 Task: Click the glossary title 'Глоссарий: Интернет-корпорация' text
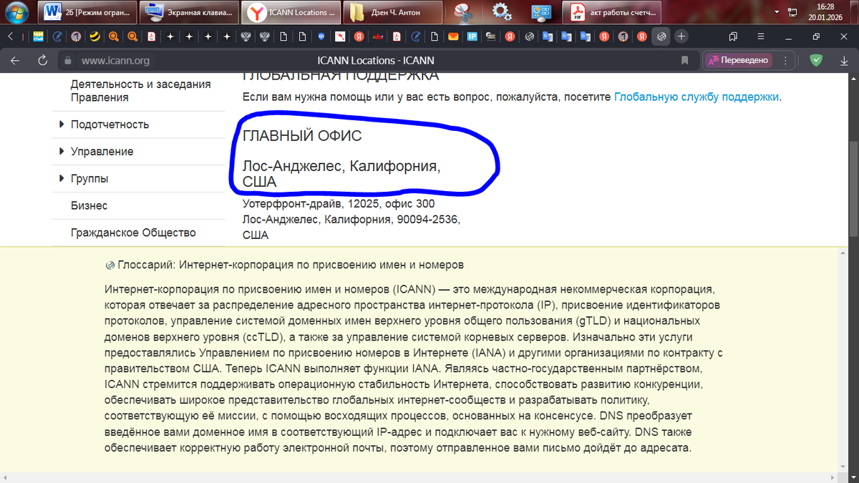coord(291,265)
